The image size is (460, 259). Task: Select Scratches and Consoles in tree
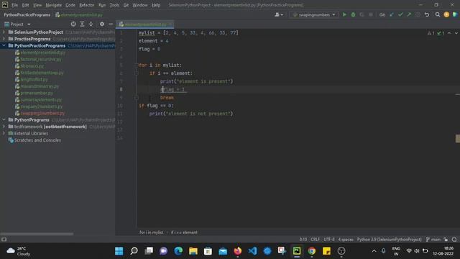click(37, 140)
